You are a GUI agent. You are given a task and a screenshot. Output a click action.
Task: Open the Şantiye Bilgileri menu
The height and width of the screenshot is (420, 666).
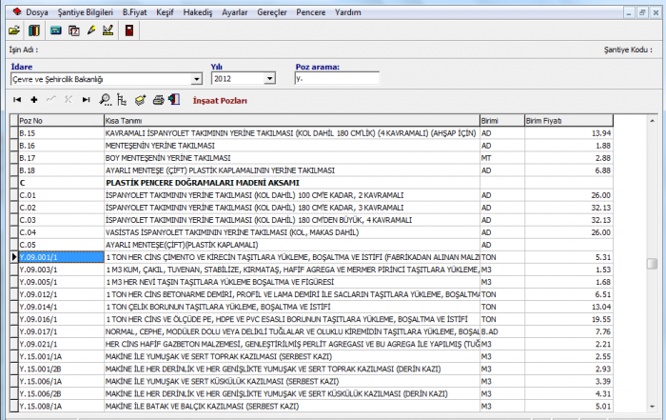[85, 12]
